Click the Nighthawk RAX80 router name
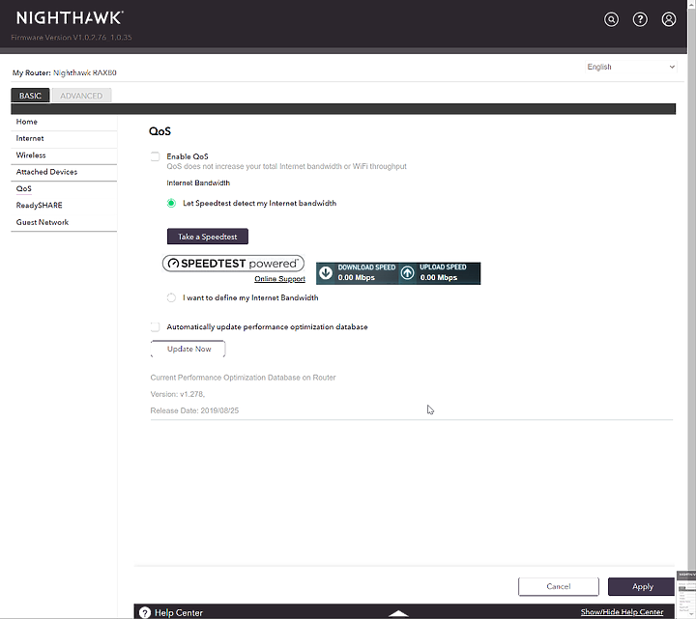Screen dimensions: 696x619 point(85,72)
